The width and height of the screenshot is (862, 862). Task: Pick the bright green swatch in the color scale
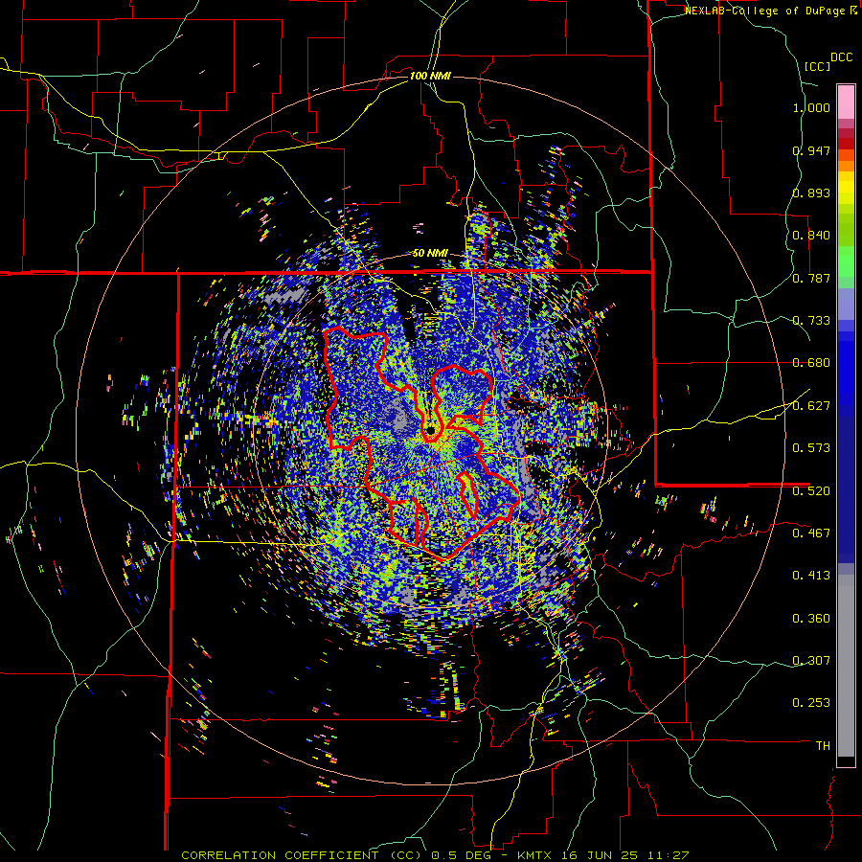(846, 261)
